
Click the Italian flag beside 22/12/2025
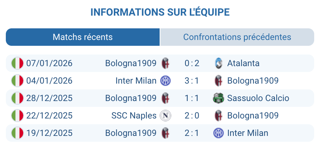17,116
